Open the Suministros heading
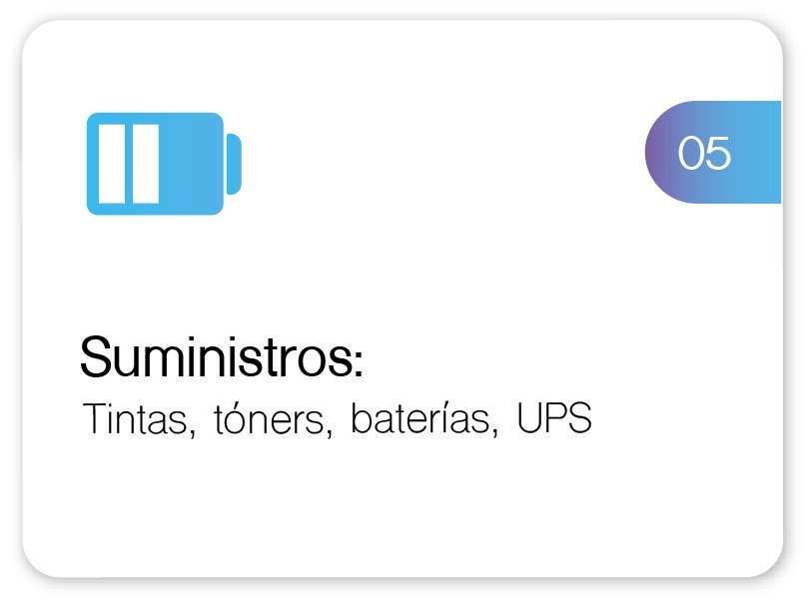808x602 pixels. [x=221, y=357]
